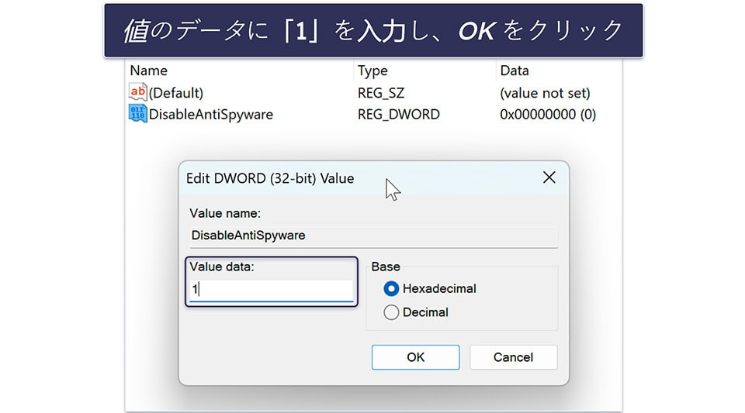Click the REG_DWORD type cell
The height and width of the screenshot is (413, 745).
(x=399, y=114)
